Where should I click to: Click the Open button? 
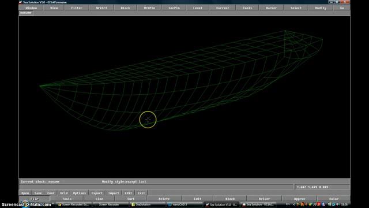click(x=25, y=193)
